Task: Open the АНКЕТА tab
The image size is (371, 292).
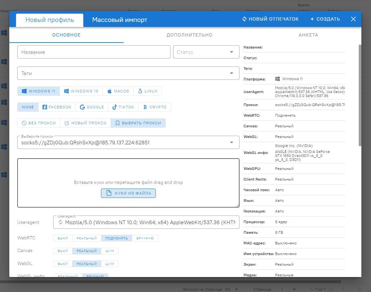Action: 308,35
